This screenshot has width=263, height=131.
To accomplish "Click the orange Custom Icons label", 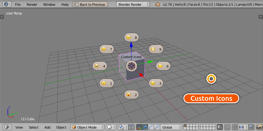I will [211, 98].
